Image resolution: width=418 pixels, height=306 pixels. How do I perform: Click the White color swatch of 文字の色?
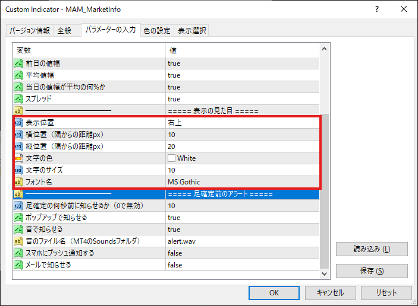tap(171, 158)
